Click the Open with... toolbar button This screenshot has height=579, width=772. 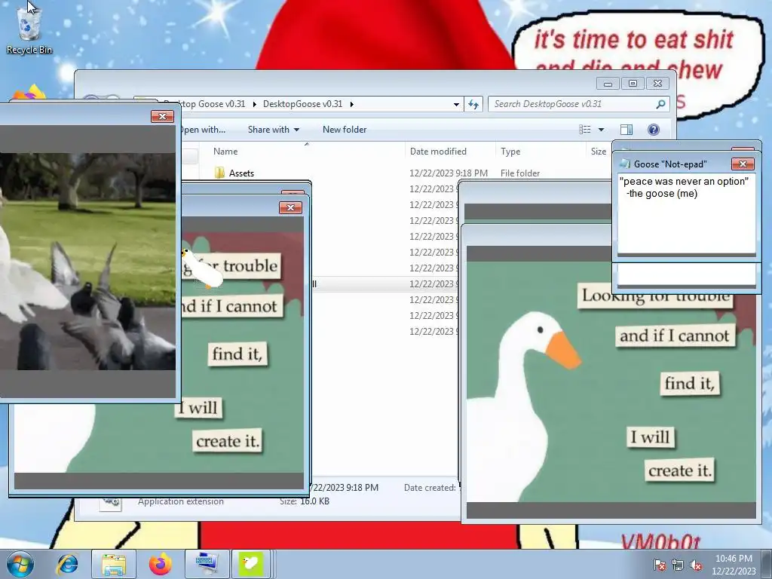point(203,130)
